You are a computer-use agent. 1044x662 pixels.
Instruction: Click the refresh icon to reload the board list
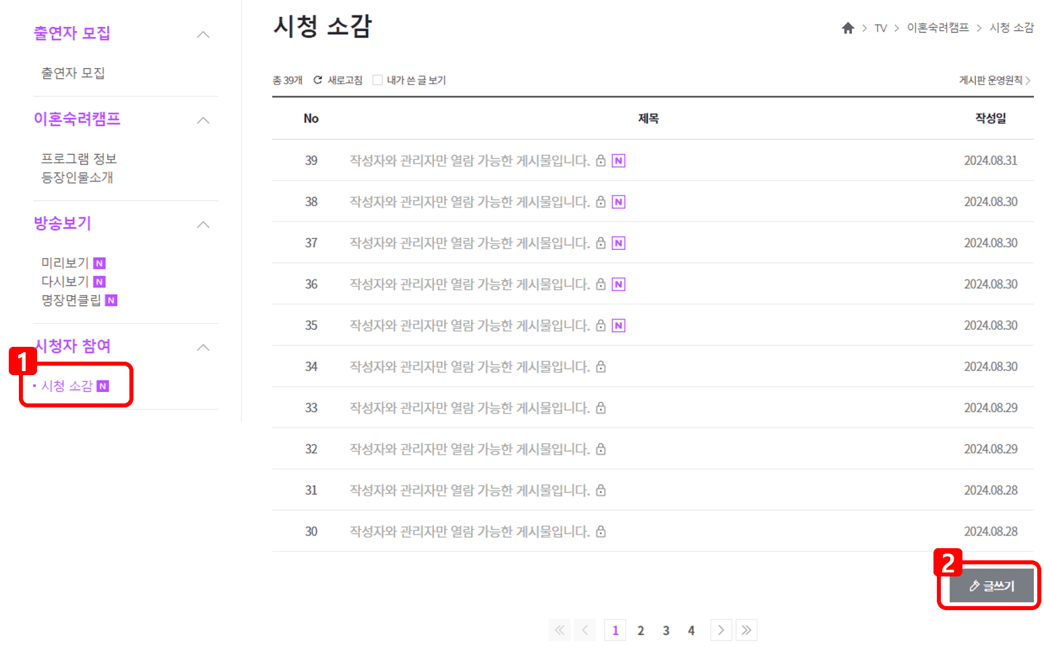(317, 79)
